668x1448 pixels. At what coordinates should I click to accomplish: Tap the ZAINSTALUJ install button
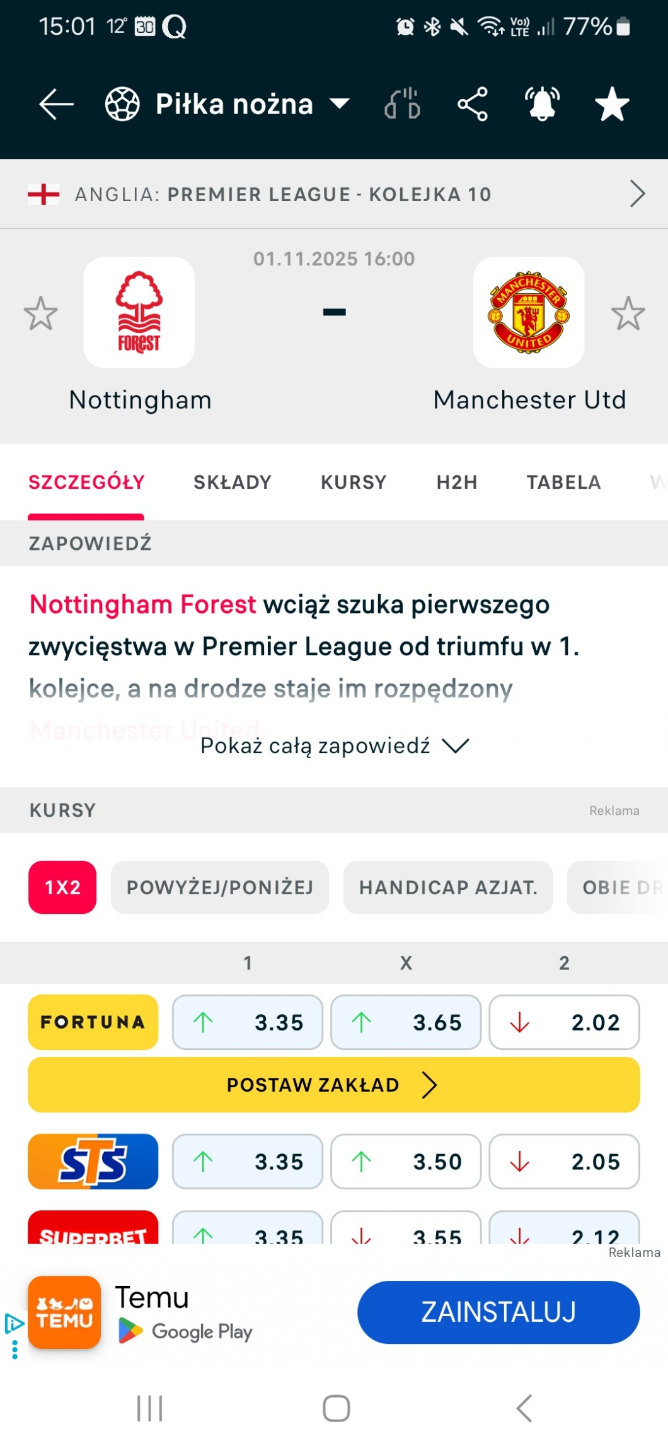tap(498, 1312)
